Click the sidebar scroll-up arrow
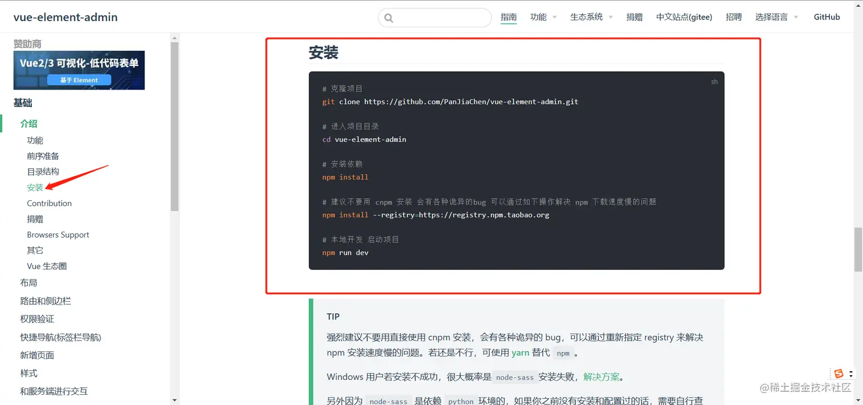 (175, 37)
